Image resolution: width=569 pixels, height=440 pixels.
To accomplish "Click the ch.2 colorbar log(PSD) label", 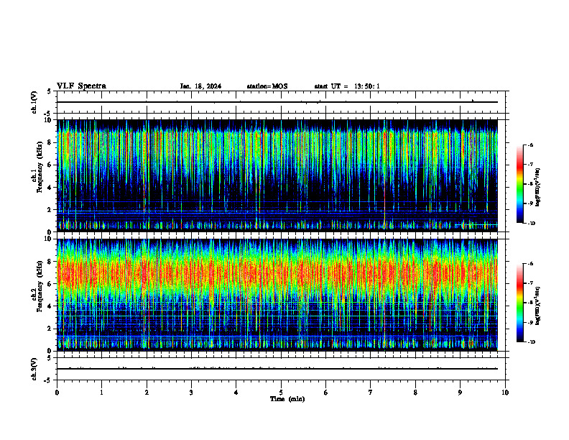I will pos(537,306).
